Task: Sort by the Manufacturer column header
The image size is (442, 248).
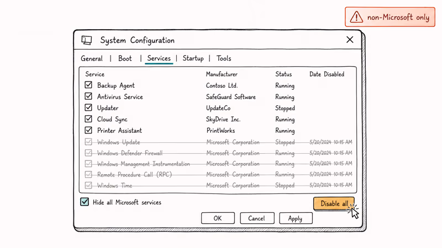Action: click(x=222, y=74)
